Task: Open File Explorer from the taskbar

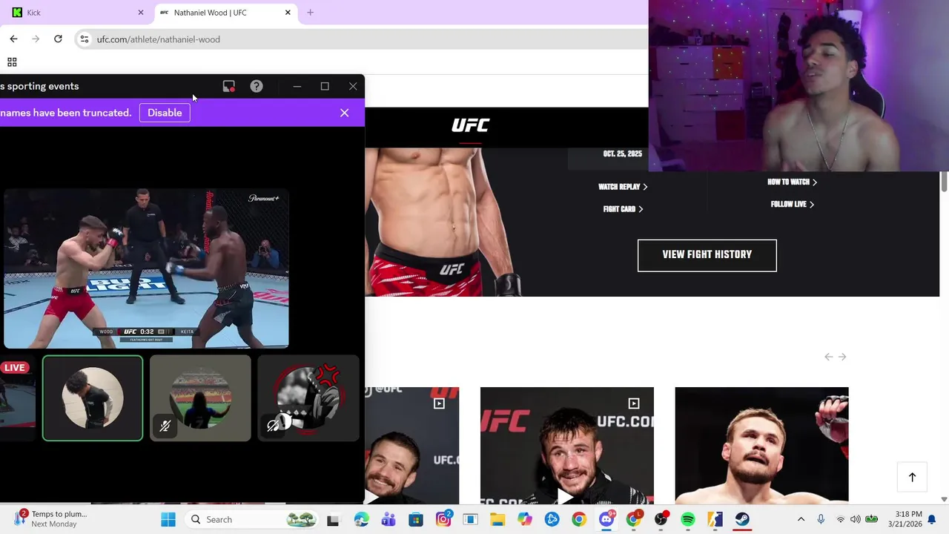Action: 497,519
